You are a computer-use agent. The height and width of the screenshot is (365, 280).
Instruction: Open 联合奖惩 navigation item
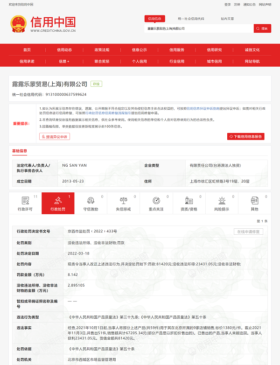click(x=102, y=62)
